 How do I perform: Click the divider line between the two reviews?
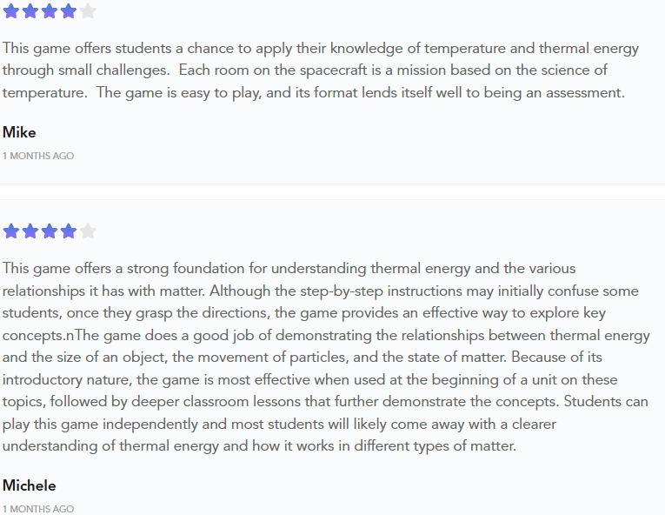332,184
